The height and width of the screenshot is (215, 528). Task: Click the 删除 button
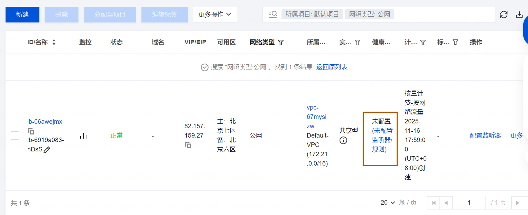click(x=62, y=15)
